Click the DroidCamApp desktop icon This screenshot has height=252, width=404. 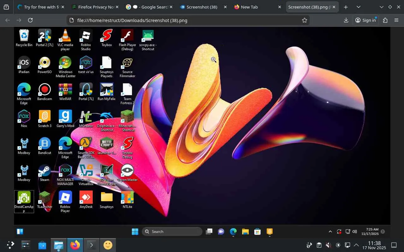[24, 202]
